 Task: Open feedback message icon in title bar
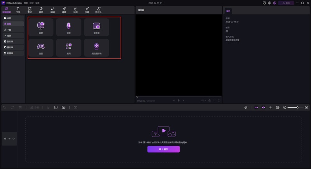264,3
